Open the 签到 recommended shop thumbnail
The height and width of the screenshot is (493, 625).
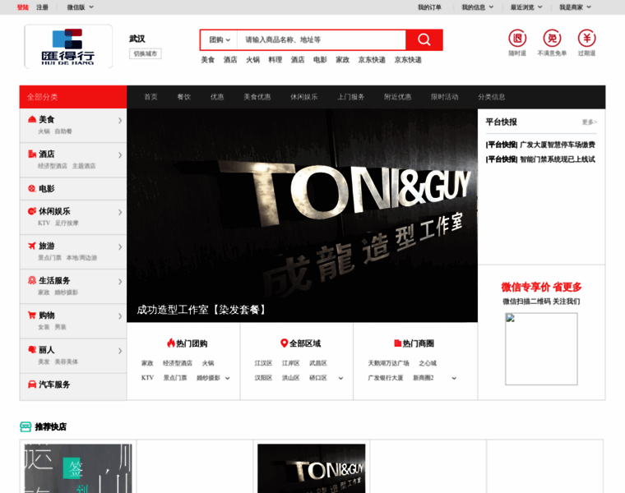78,468
